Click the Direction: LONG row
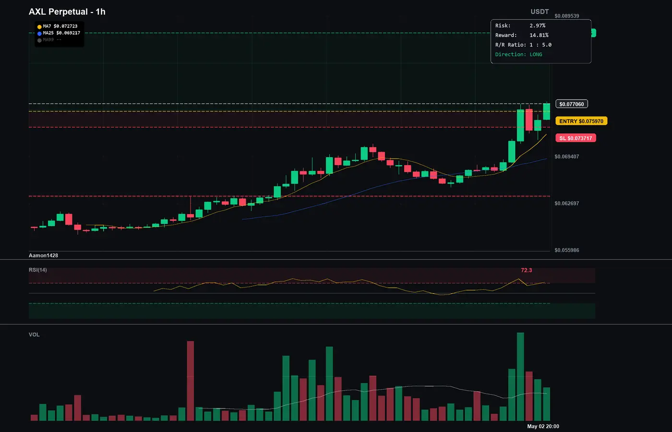672x432 pixels. point(519,54)
